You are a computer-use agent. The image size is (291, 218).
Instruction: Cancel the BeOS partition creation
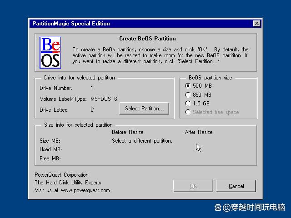[236, 186]
